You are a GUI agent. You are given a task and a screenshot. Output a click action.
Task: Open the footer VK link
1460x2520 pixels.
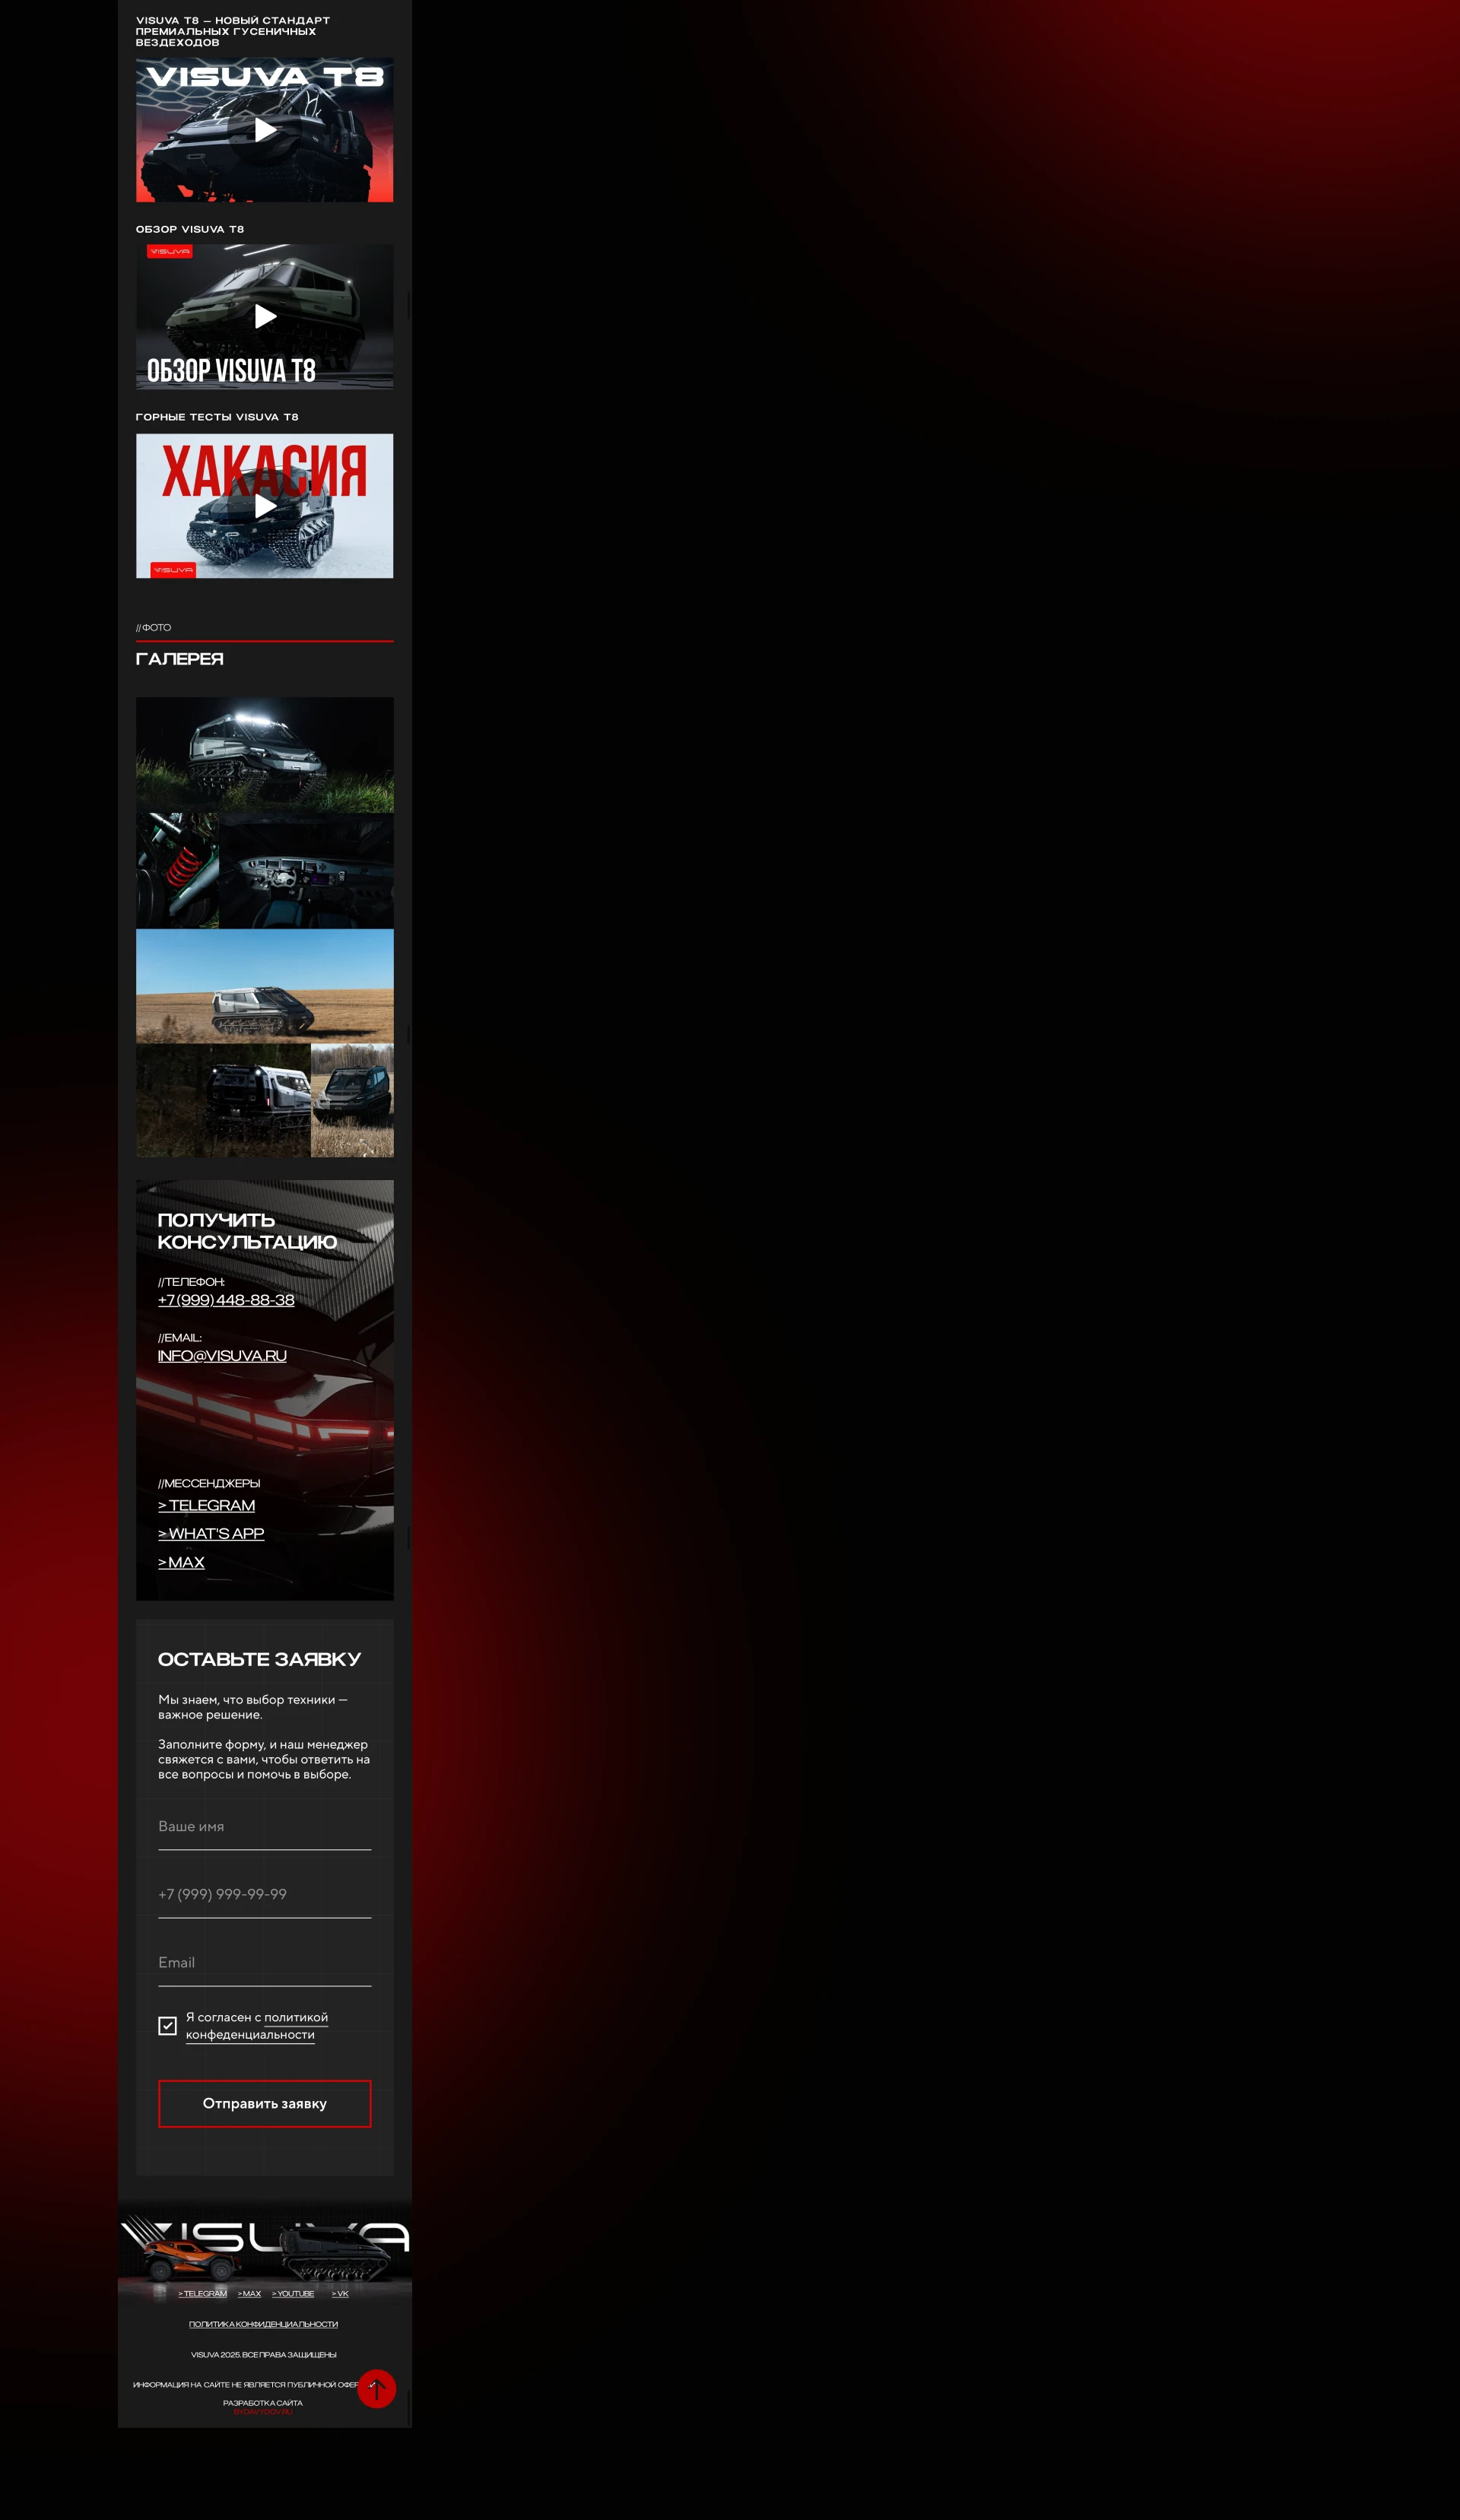point(340,2294)
